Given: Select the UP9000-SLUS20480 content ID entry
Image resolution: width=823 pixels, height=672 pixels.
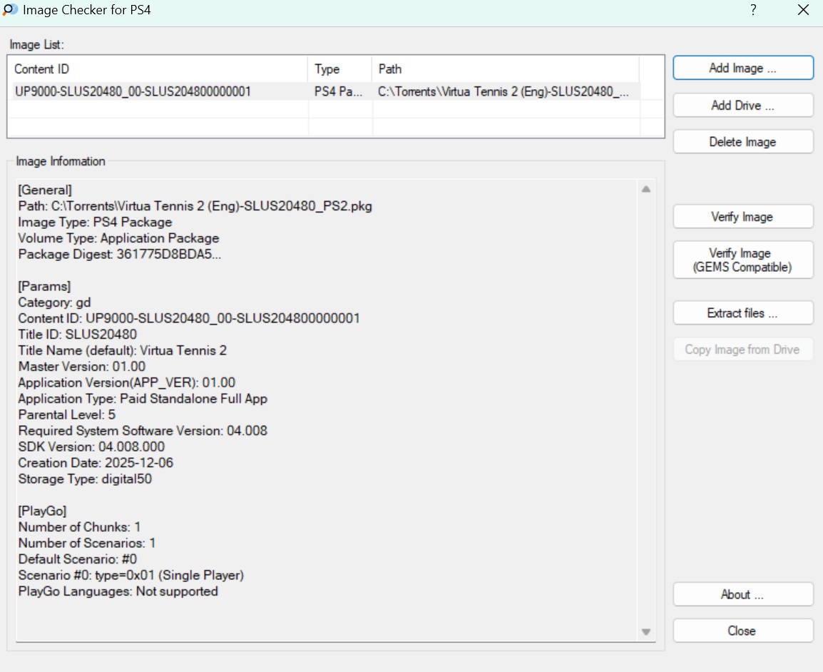Looking at the screenshot, I should [x=133, y=92].
